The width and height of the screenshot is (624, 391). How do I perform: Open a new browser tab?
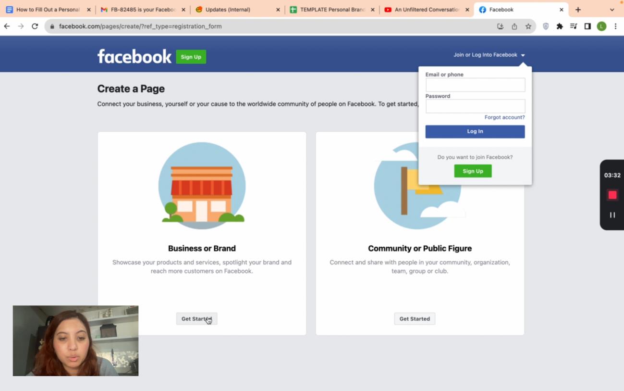578,10
